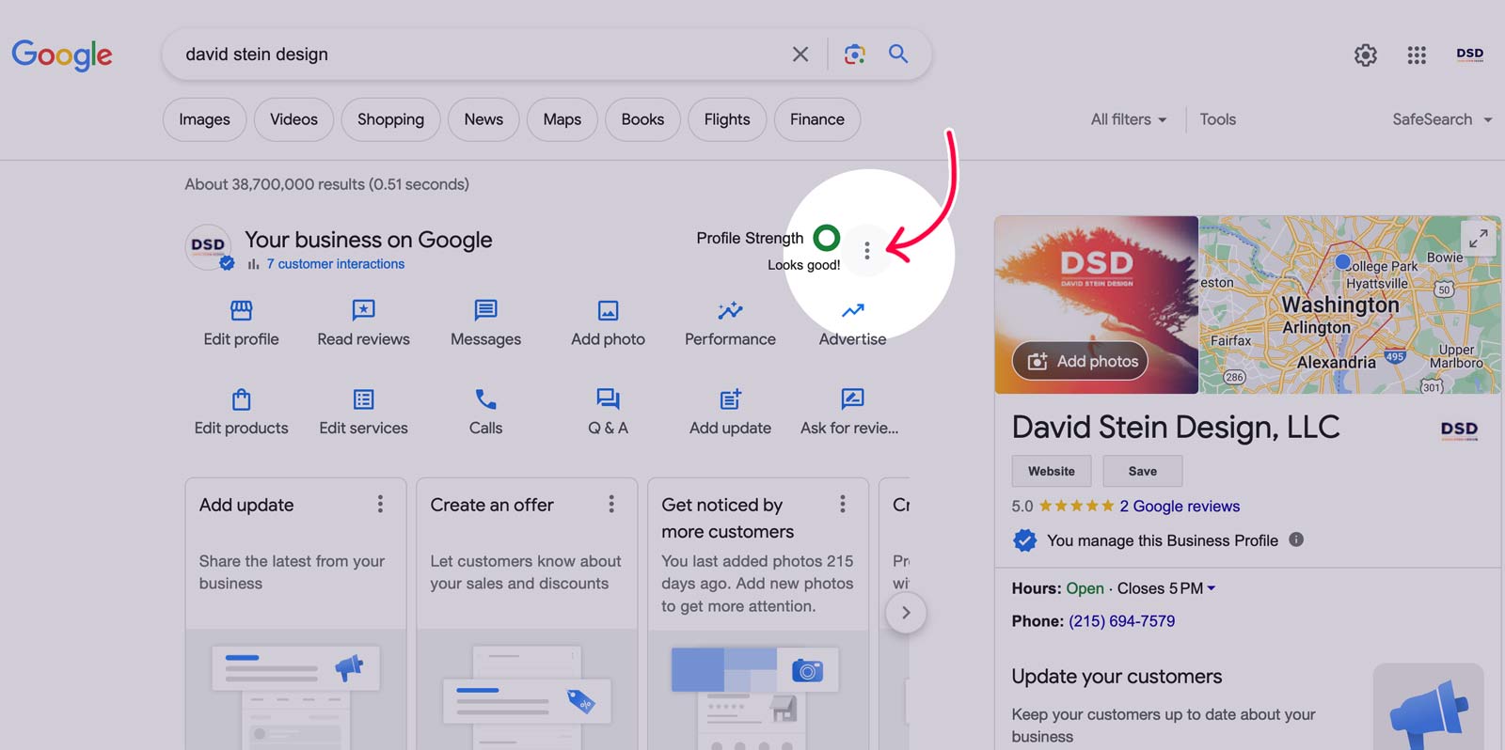The height and width of the screenshot is (750, 1505).
Task: Click David Stein Design, LLC title
Action: (x=1175, y=427)
